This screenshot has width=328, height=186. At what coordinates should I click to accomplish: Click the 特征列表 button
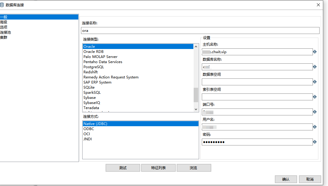pos(158,168)
